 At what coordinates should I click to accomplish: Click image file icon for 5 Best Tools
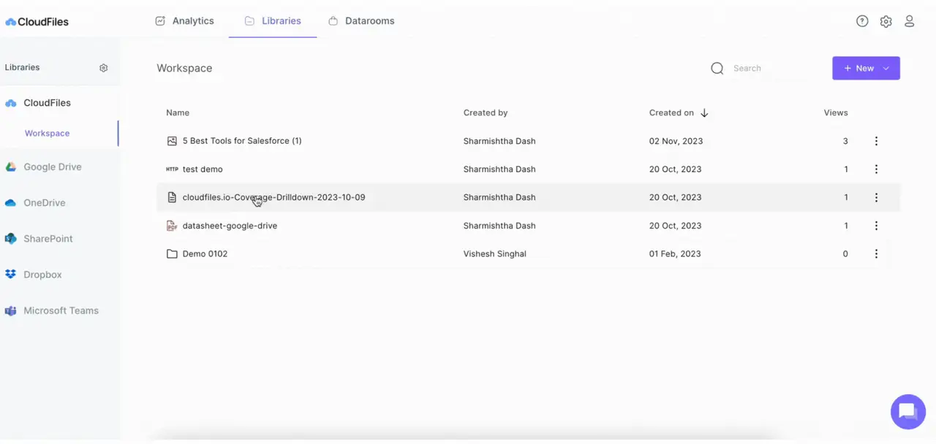172,141
